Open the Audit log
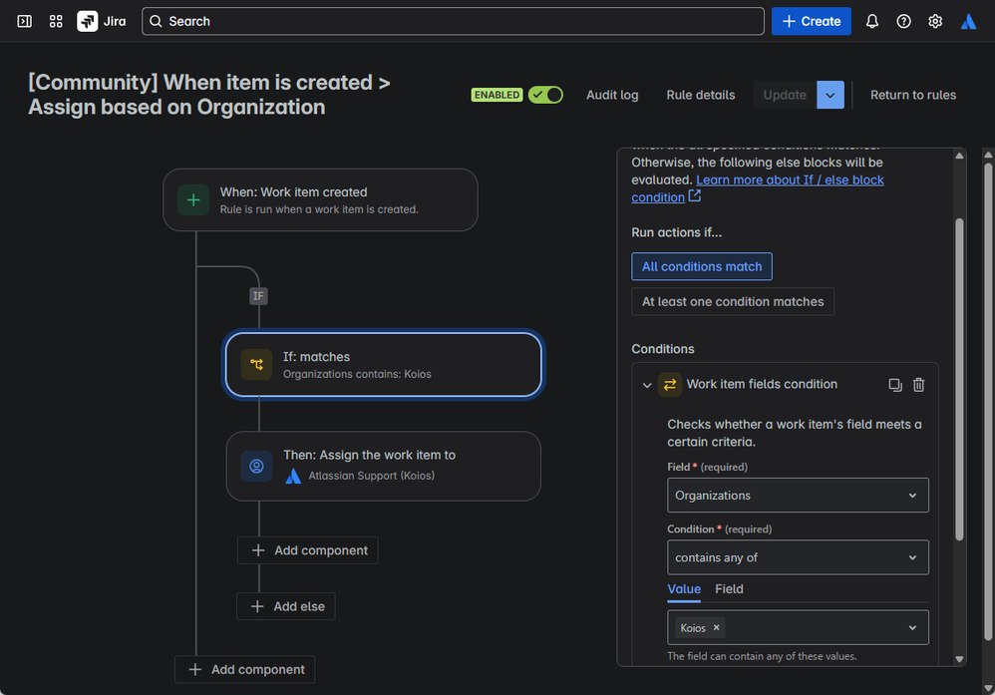Image resolution: width=995 pixels, height=695 pixels. click(612, 95)
